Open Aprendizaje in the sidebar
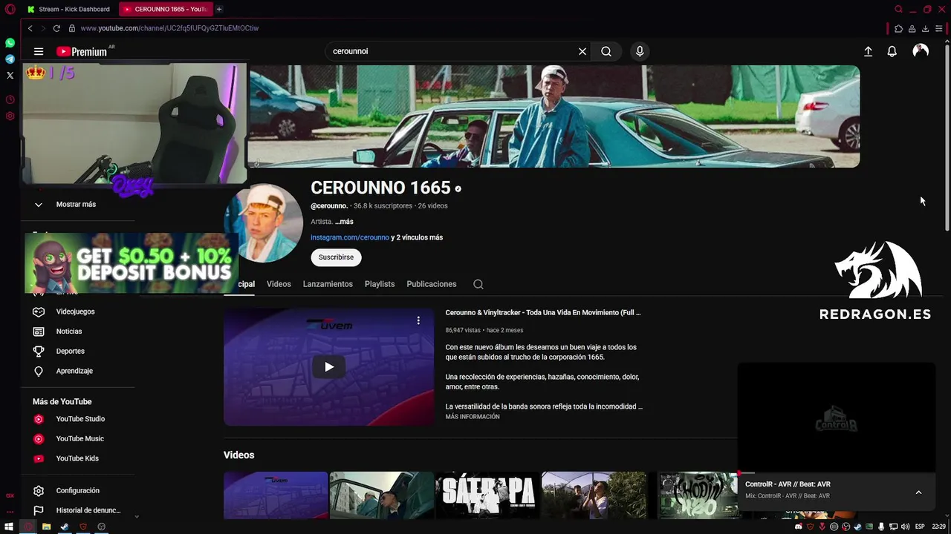 click(74, 371)
